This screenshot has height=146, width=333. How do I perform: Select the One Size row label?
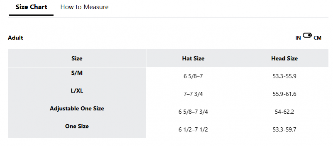77,126
